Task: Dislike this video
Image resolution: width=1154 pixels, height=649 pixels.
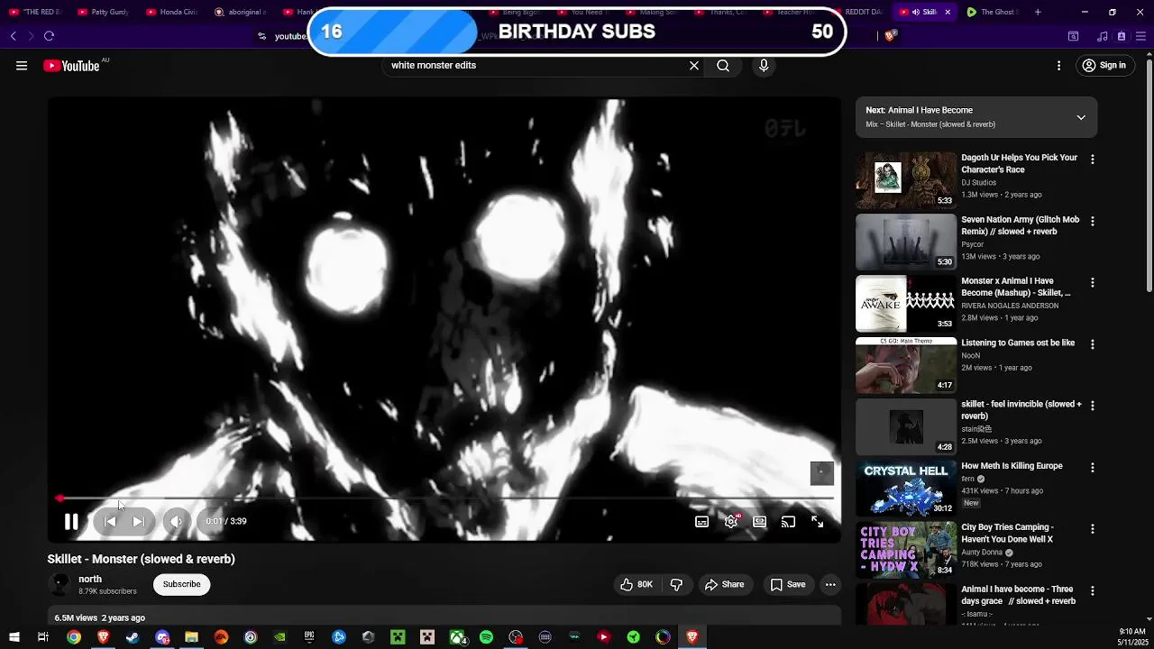Action: click(x=676, y=584)
